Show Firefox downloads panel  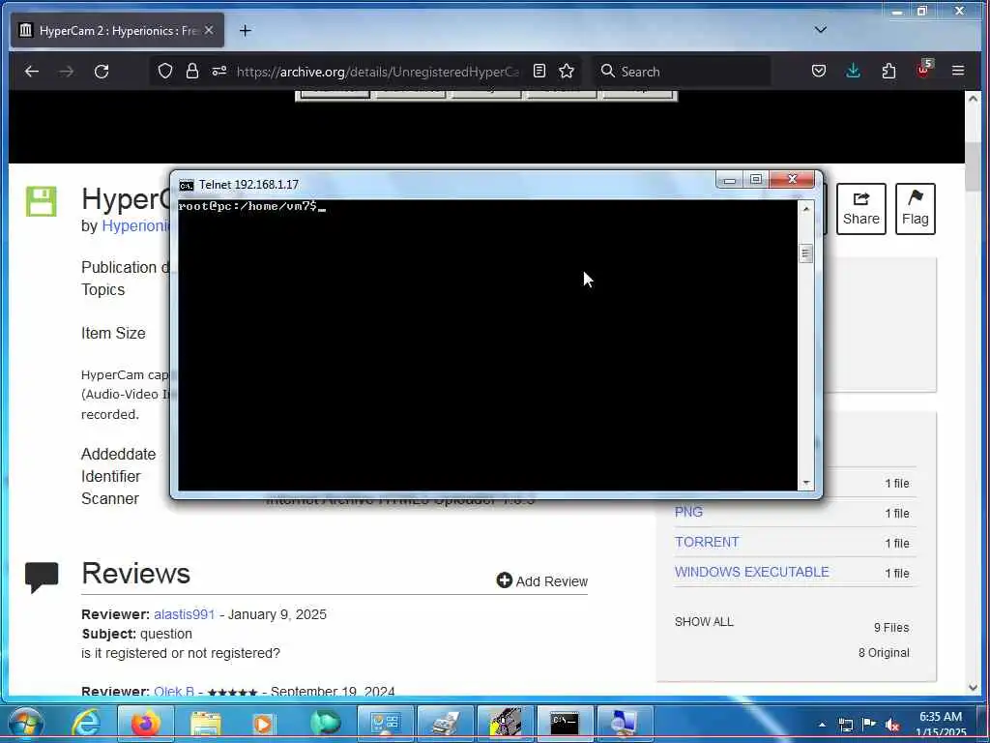tap(853, 71)
